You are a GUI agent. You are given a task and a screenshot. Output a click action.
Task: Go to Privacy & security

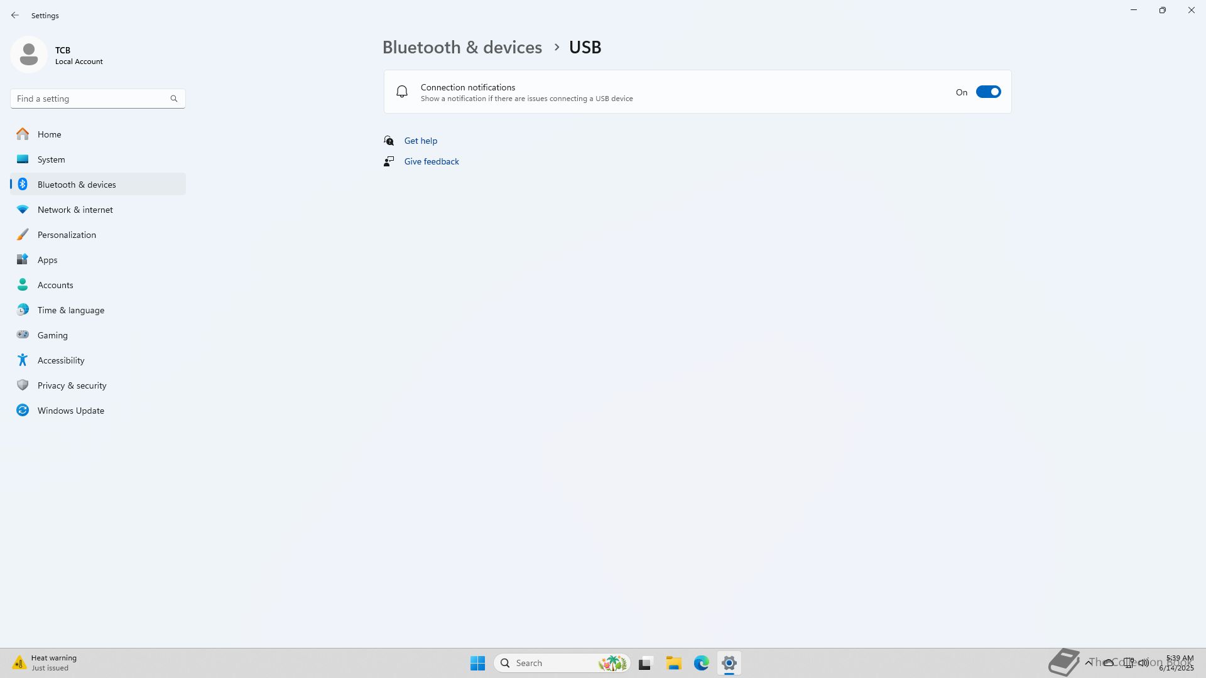click(x=72, y=385)
